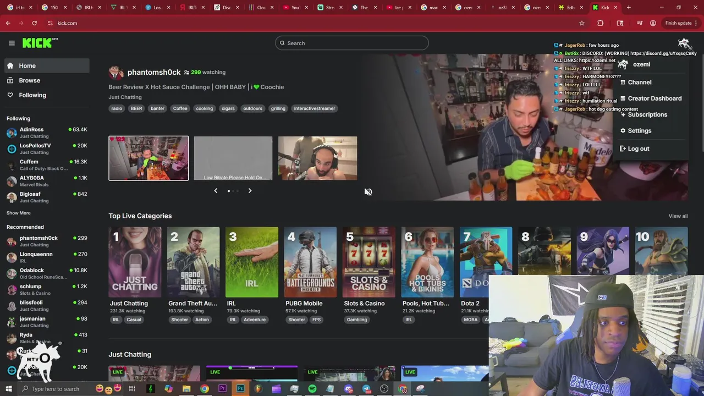Open IRL category card
This screenshot has width=704, height=396.
252,262
